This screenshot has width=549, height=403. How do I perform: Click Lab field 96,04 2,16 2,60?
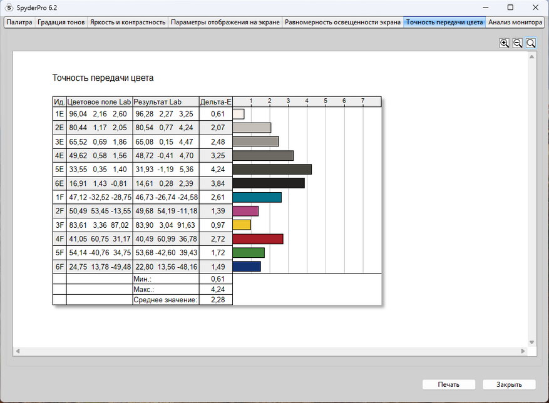(98, 114)
